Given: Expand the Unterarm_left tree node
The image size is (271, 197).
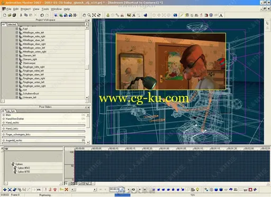Looking at the screenshot, I should [17, 97].
